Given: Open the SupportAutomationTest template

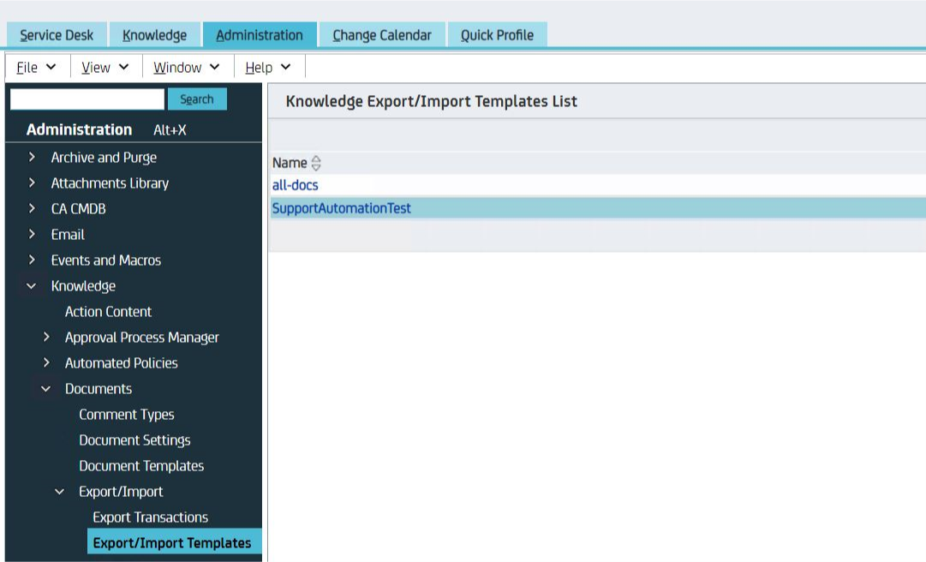Looking at the screenshot, I should [341, 208].
